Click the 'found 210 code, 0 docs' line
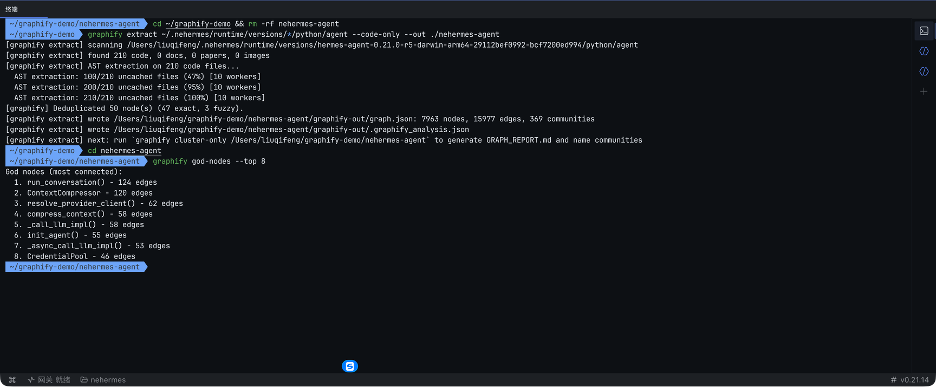Screen dimensions: 936x387 138,56
